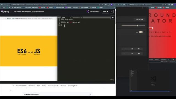The width and height of the screenshot is (176, 99).
Task: Switch to the DevTools Application tab
Action: click(x=164, y=59)
